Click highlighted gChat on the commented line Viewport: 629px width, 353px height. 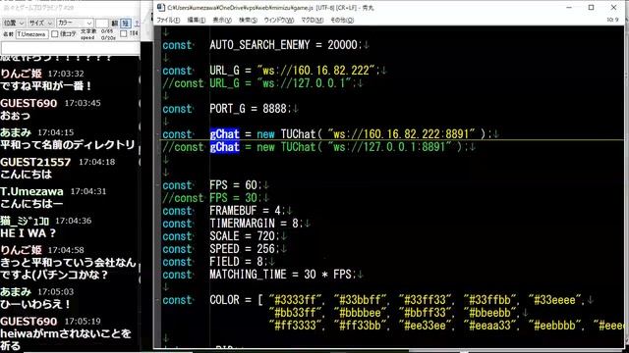point(225,147)
